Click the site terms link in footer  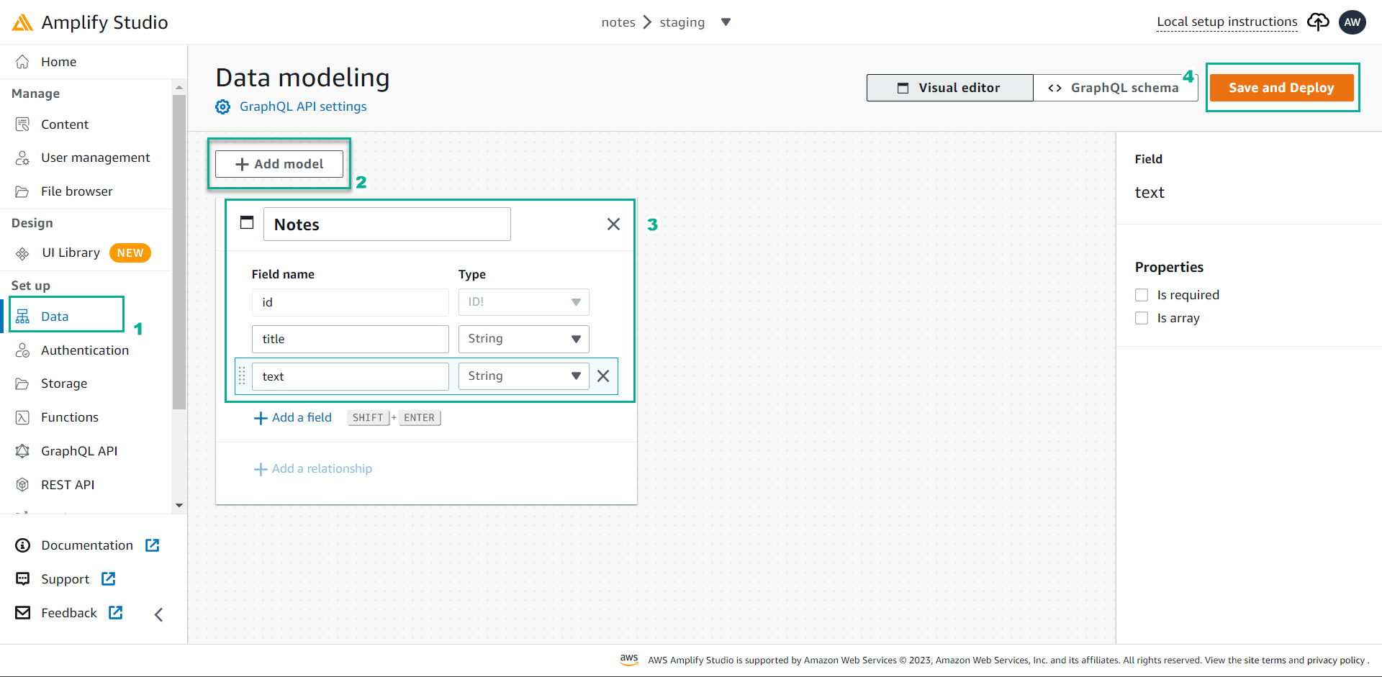[1265, 660]
